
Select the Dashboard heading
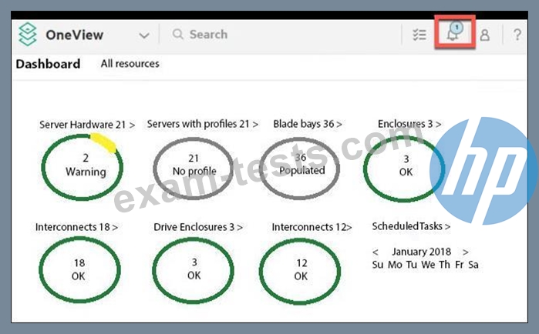(x=48, y=64)
